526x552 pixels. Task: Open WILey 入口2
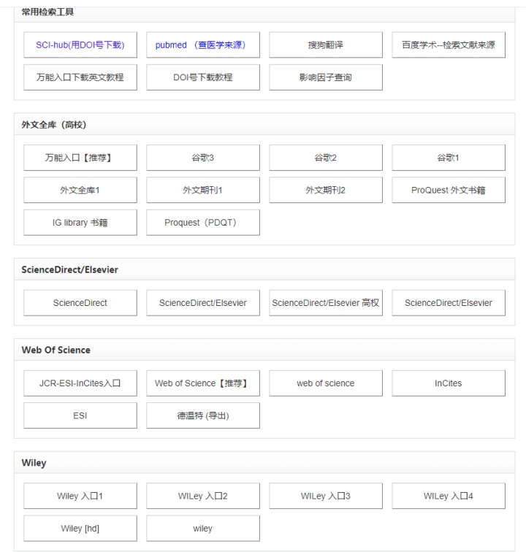click(x=203, y=496)
